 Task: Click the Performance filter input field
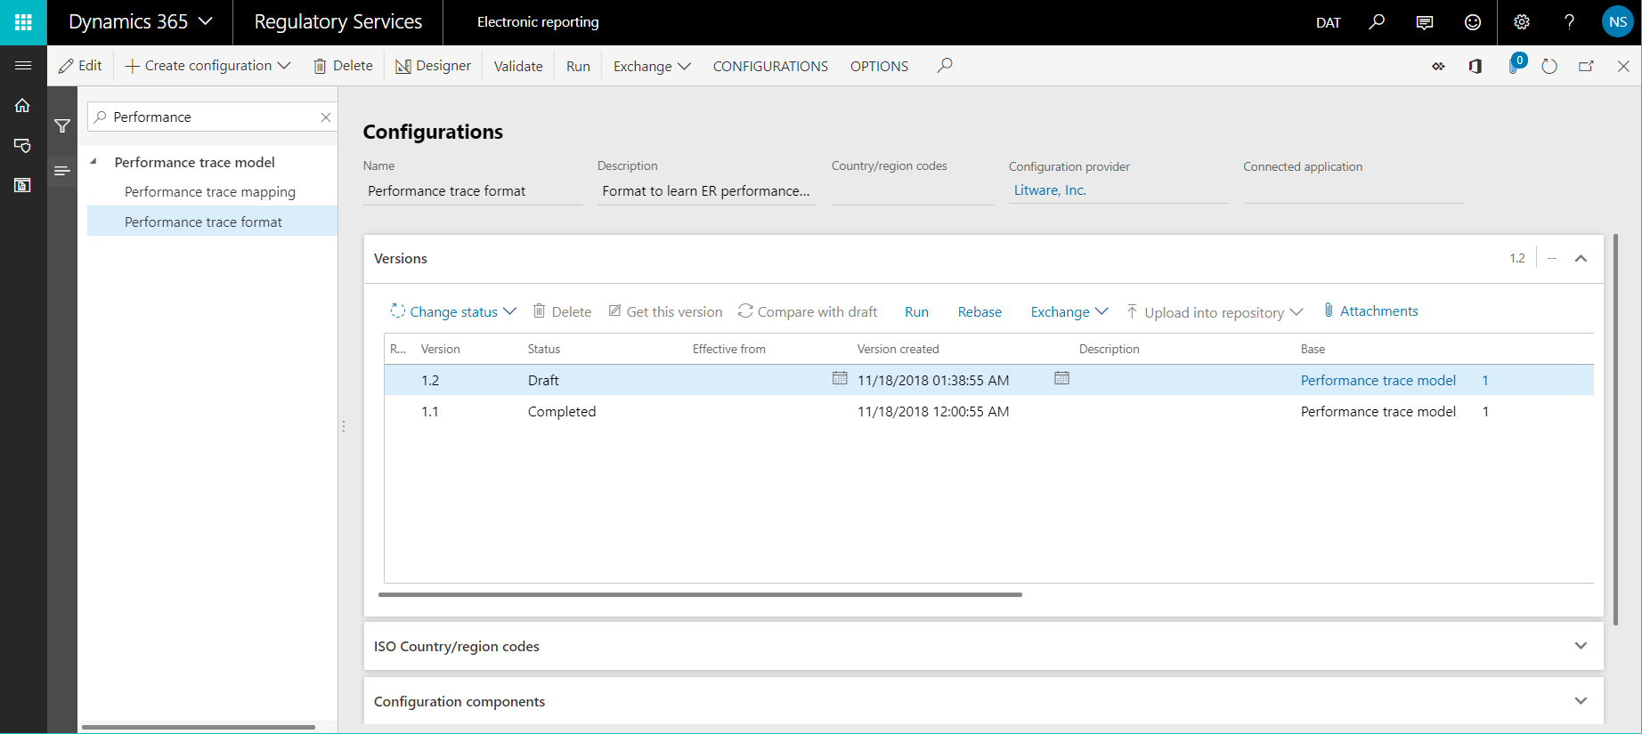click(x=212, y=117)
